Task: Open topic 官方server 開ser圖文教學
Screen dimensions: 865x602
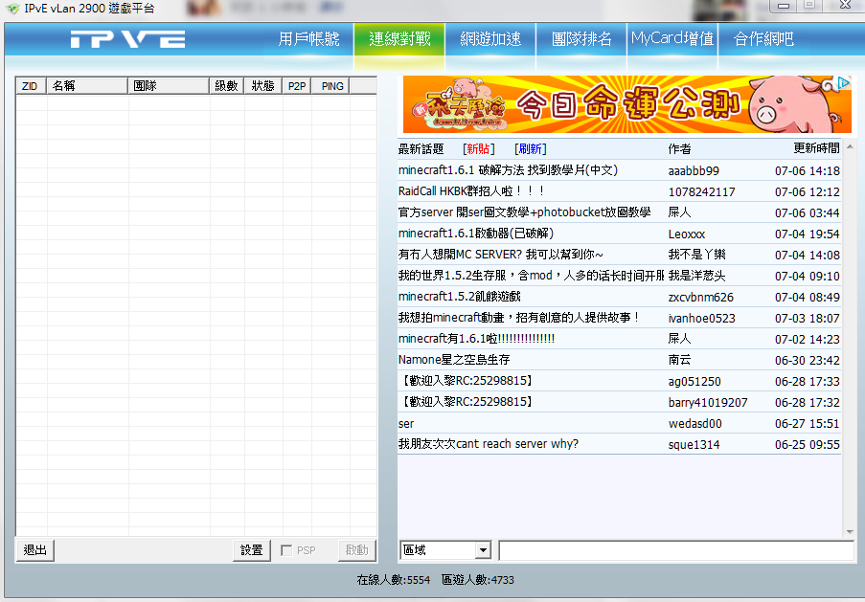Action: tap(524, 212)
